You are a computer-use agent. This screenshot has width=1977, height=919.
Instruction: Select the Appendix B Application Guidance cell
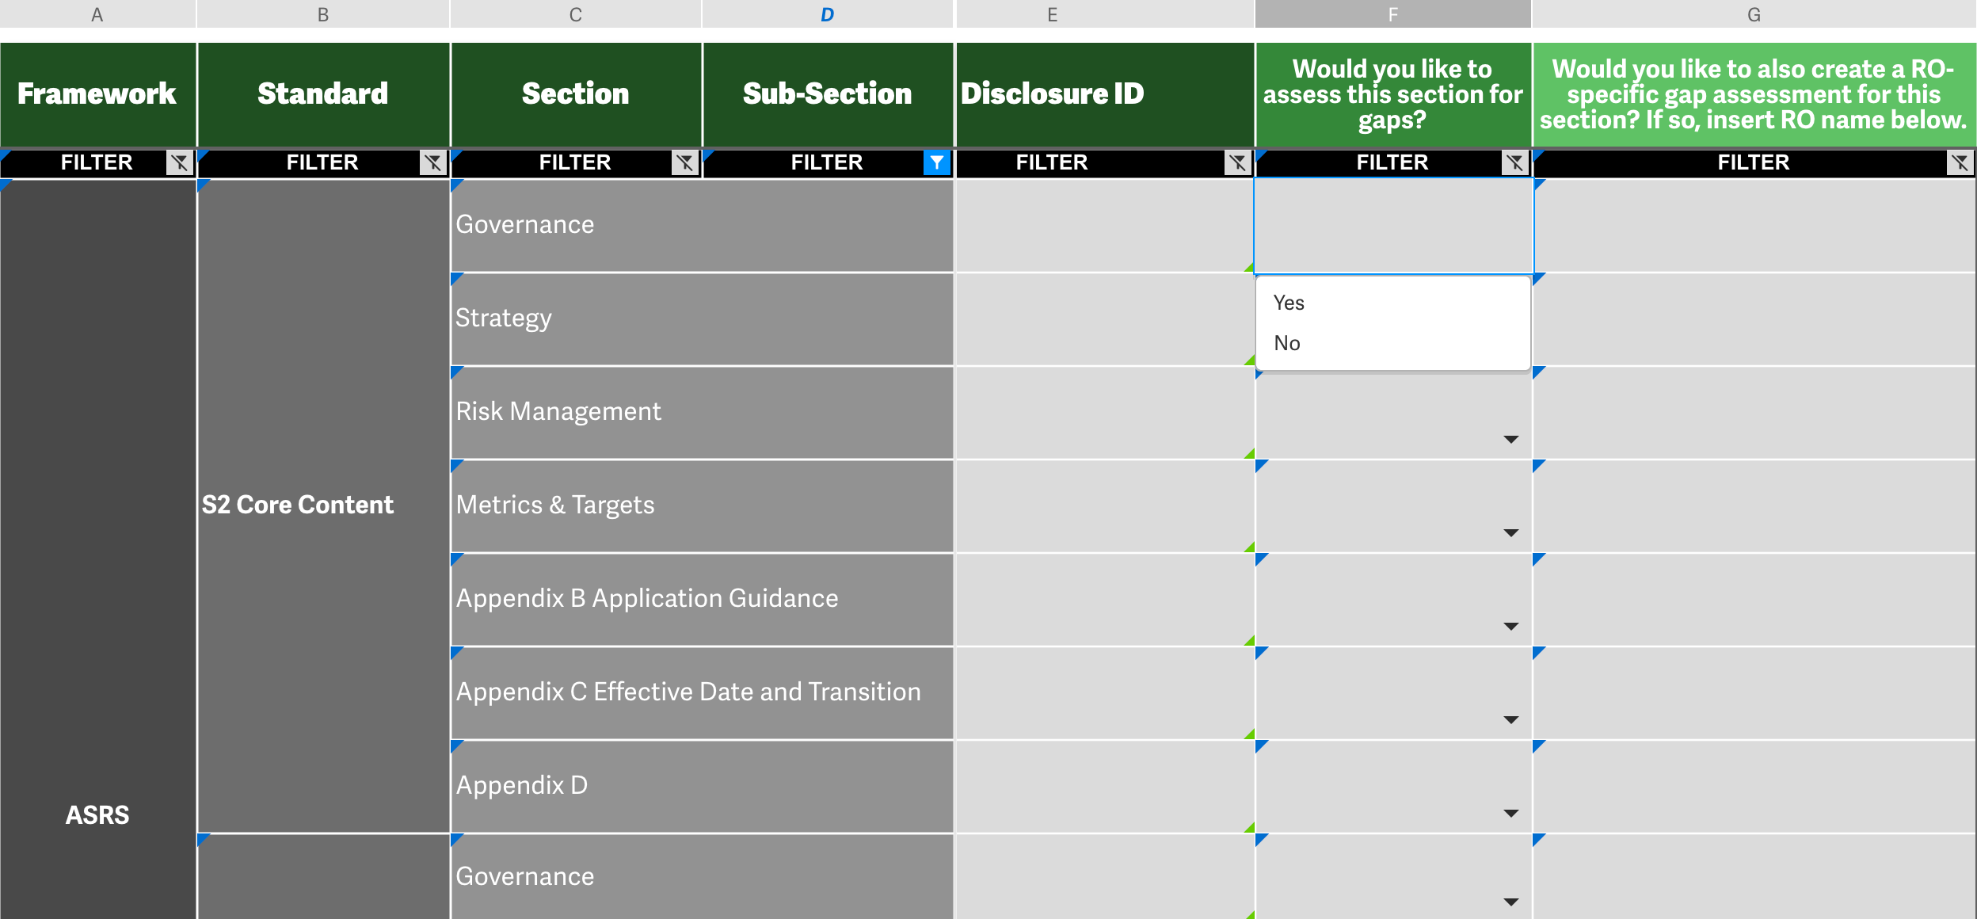click(x=702, y=600)
